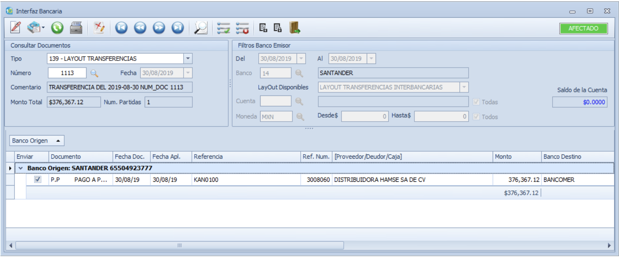Open the LayOut Disponibles dropdown
The width and height of the screenshot is (619, 258).
pyautogui.click(x=464, y=87)
